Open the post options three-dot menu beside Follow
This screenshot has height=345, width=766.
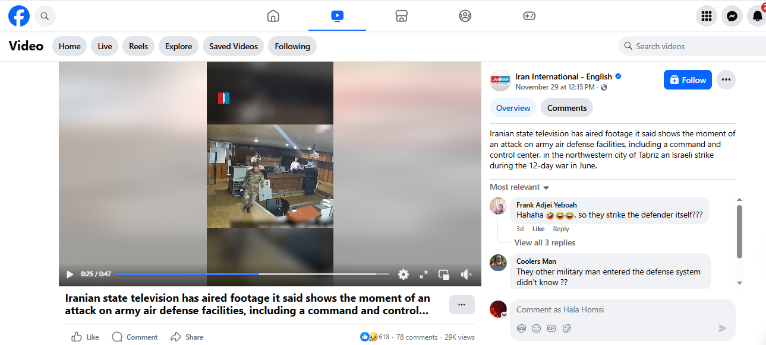tap(726, 80)
